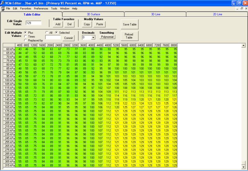
Task: Switch to the 2D Line tab
Action: [x=217, y=14]
